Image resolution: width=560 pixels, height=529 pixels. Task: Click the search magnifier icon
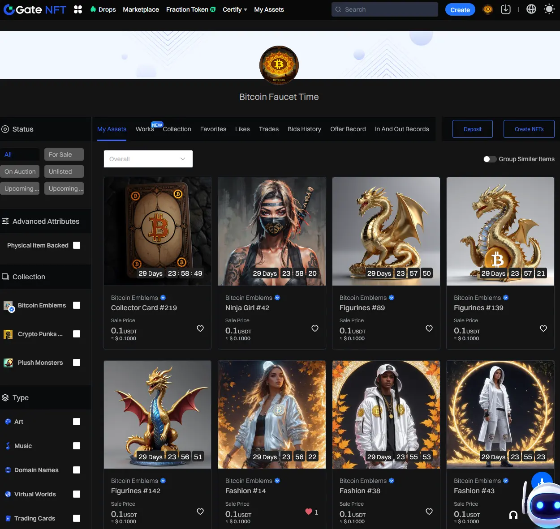338,9
